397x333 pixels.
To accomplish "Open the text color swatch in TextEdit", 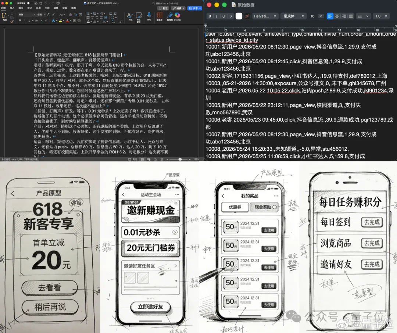I will 239,16.
